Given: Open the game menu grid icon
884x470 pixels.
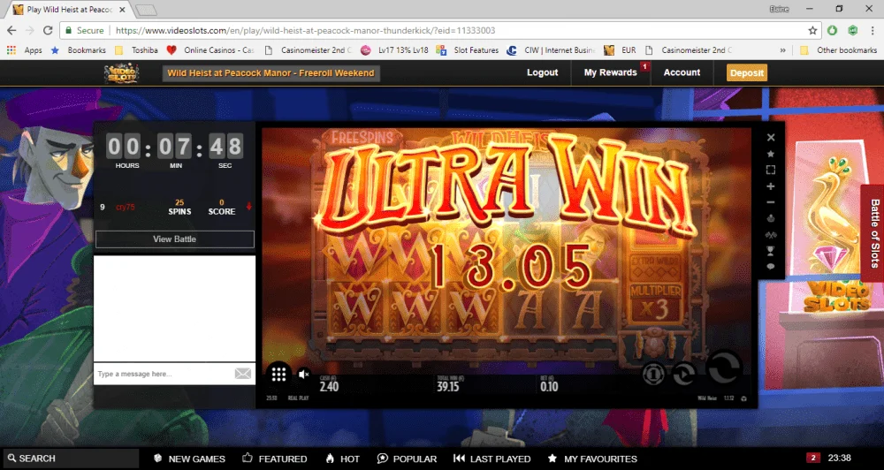Looking at the screenshot, I should tap(279, 375).
